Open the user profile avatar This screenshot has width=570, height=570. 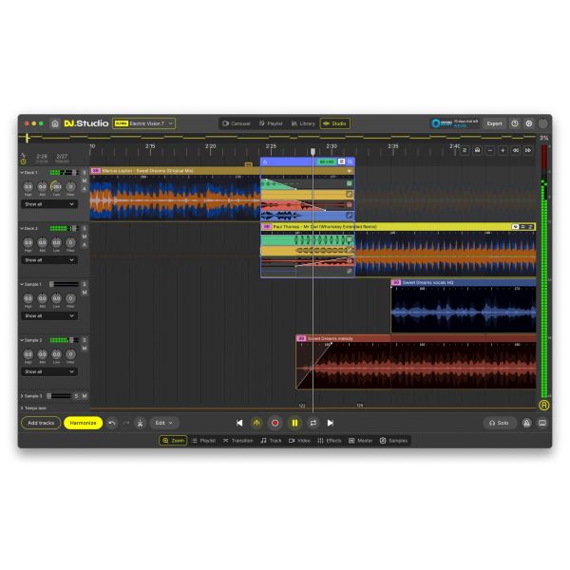coord(543,123)
